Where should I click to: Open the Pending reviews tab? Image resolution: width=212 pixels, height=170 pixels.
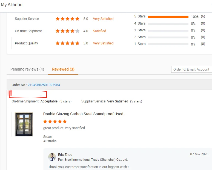tap(27, 69)
